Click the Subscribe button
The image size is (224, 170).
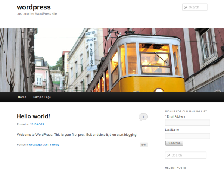[x=174, y=143]
